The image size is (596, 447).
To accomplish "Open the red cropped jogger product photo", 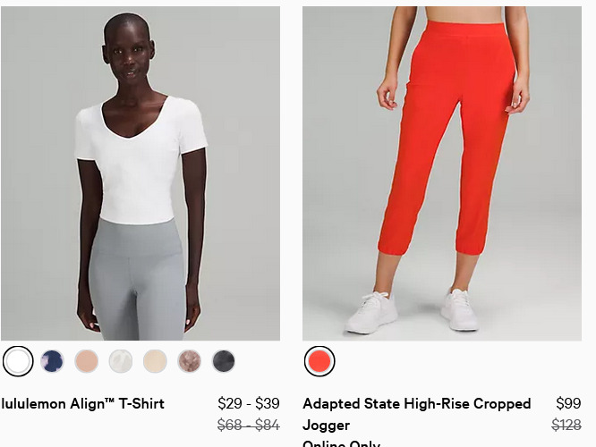I will point(442,173).
